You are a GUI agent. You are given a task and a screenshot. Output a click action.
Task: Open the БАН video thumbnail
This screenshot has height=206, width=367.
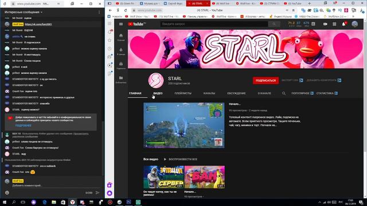[x=205, y=177]
